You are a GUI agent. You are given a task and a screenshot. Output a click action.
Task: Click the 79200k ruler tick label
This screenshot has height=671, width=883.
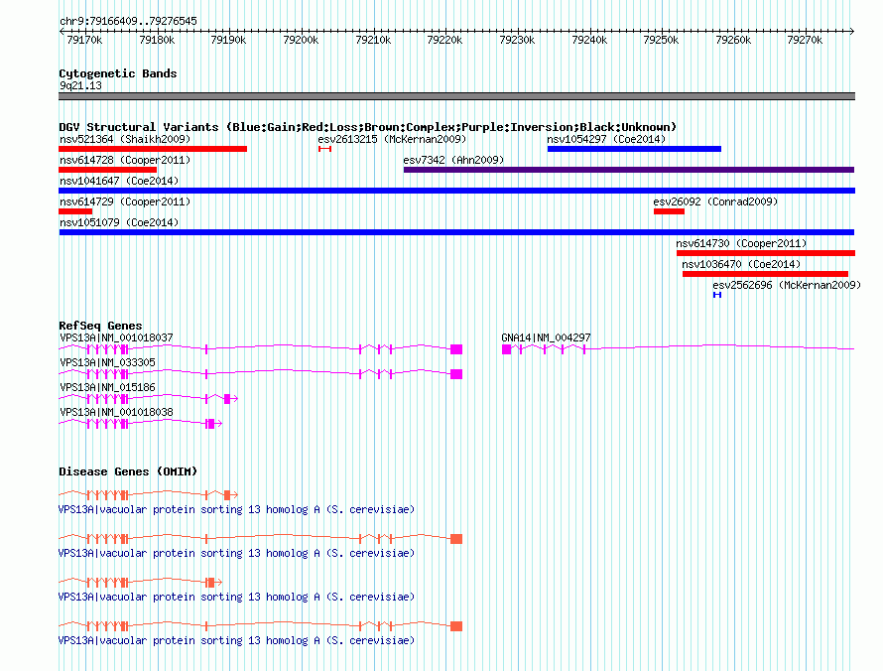[301, 40]
